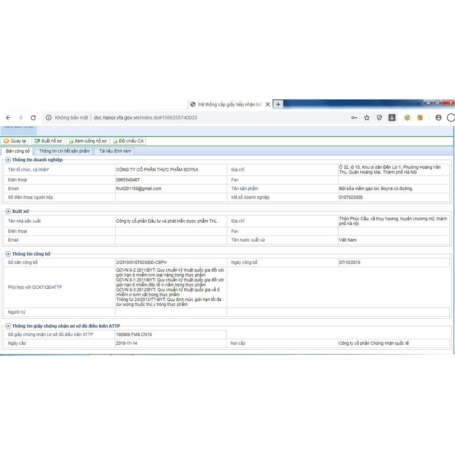Open the saved passwords key icon
Screen dimensions: 455x455
coord(354,118)
